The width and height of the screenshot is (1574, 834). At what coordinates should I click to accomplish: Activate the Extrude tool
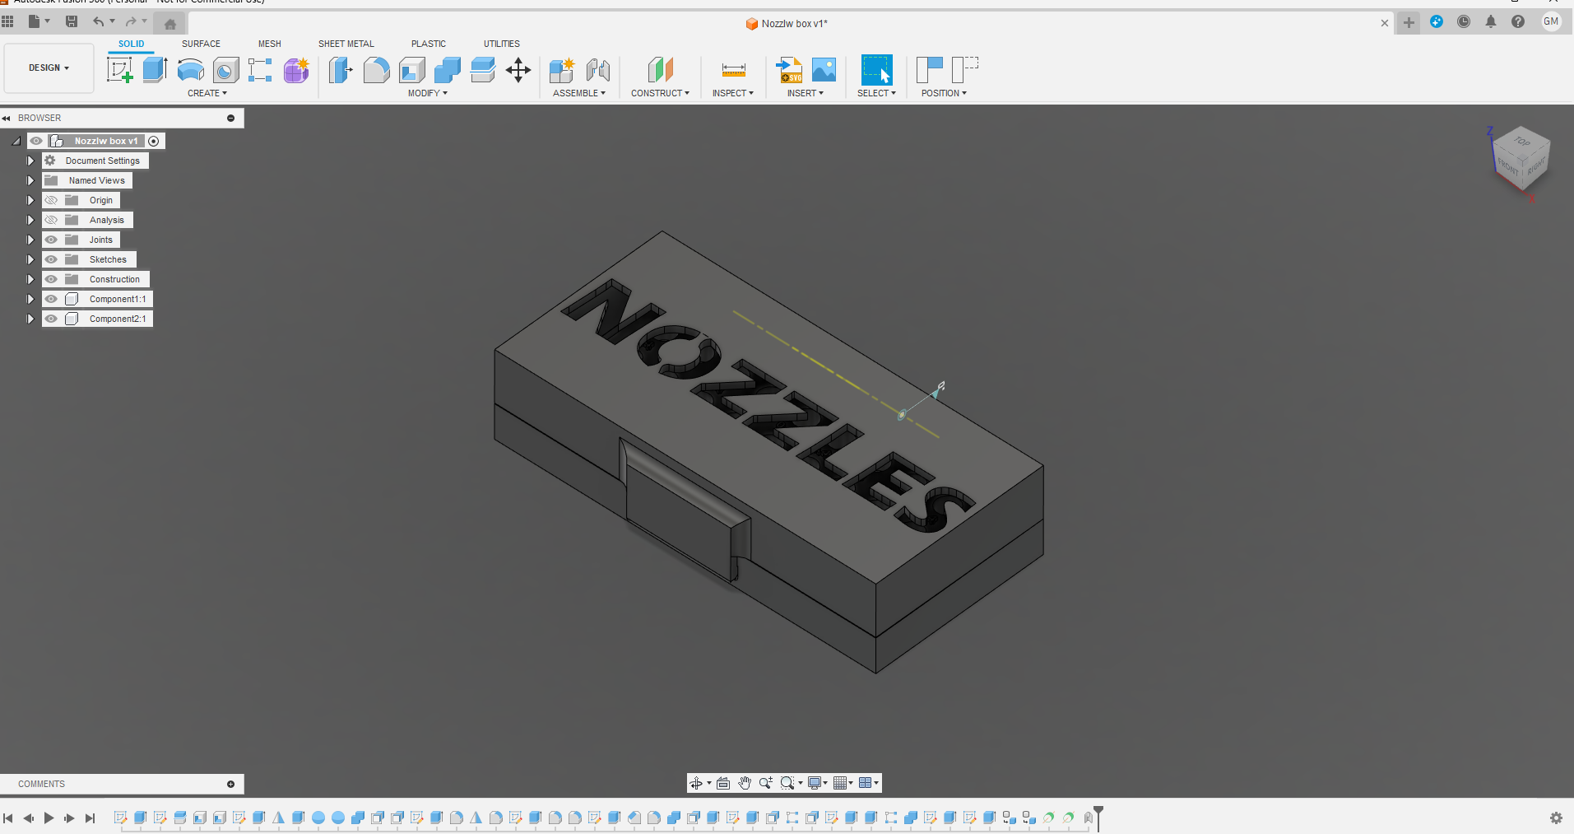point(155,69)
